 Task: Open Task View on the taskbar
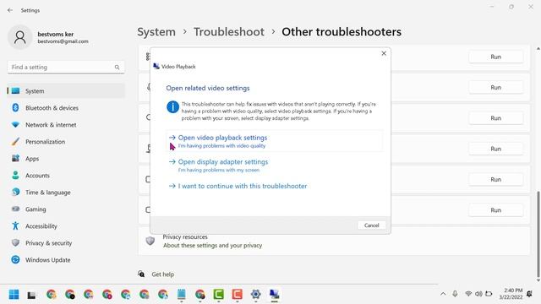(32, 295)
